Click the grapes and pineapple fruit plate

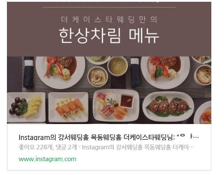pos(26,107)
